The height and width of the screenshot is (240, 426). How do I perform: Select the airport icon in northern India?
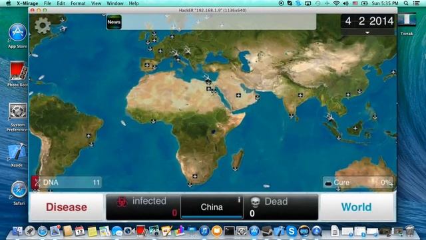[300, 95]
